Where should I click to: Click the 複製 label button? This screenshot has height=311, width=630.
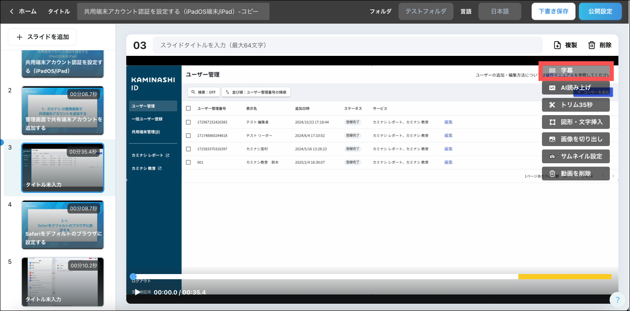tap(571, 45)
